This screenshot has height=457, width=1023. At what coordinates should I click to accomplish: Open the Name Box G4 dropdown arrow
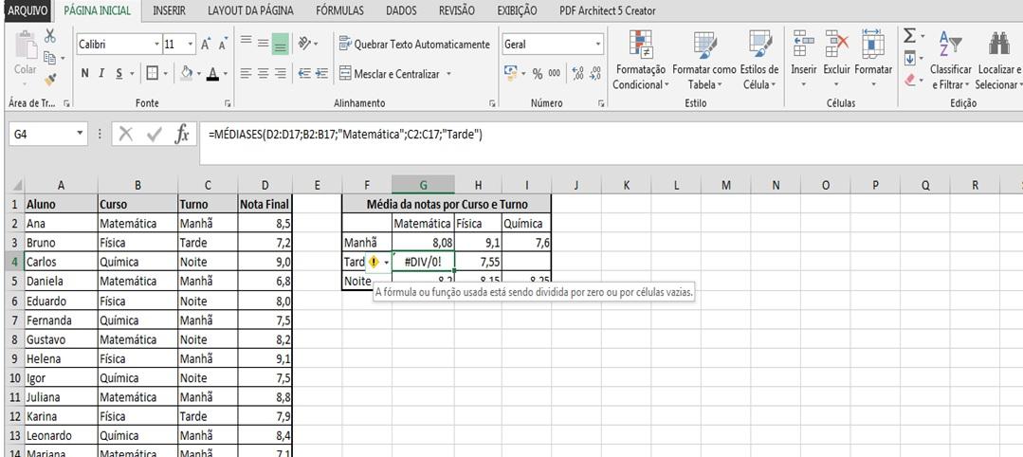pos(81,134)
